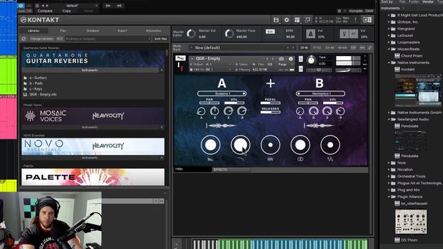Toggle the Ext sync button by BPM
This screenshot has width=443, height=249.
(270, 31)
